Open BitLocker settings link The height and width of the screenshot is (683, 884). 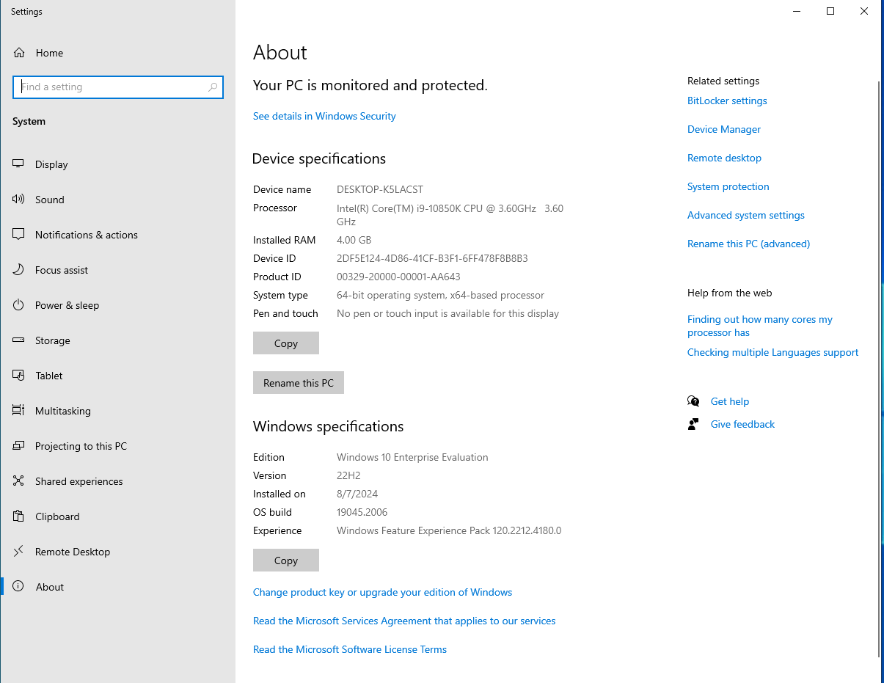coord(727,101)
